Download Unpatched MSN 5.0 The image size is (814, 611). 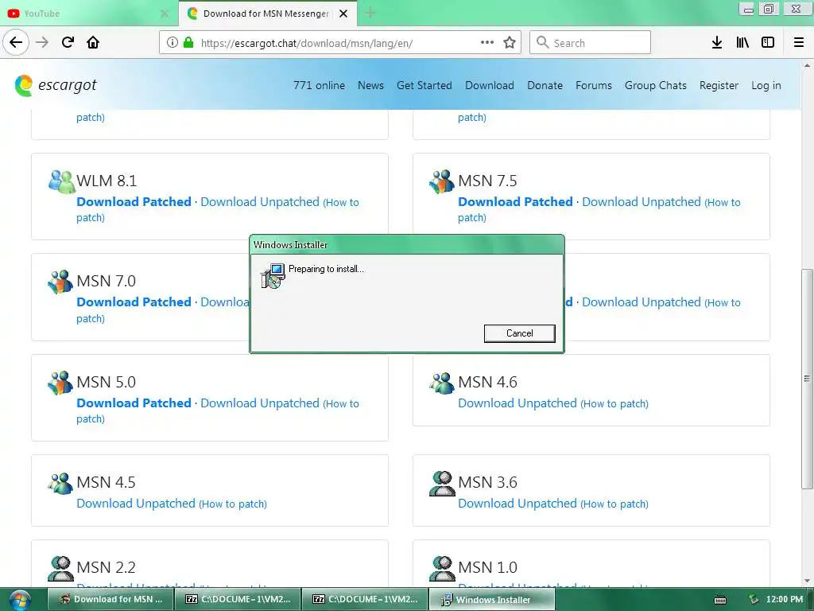[x=260, y=403]
